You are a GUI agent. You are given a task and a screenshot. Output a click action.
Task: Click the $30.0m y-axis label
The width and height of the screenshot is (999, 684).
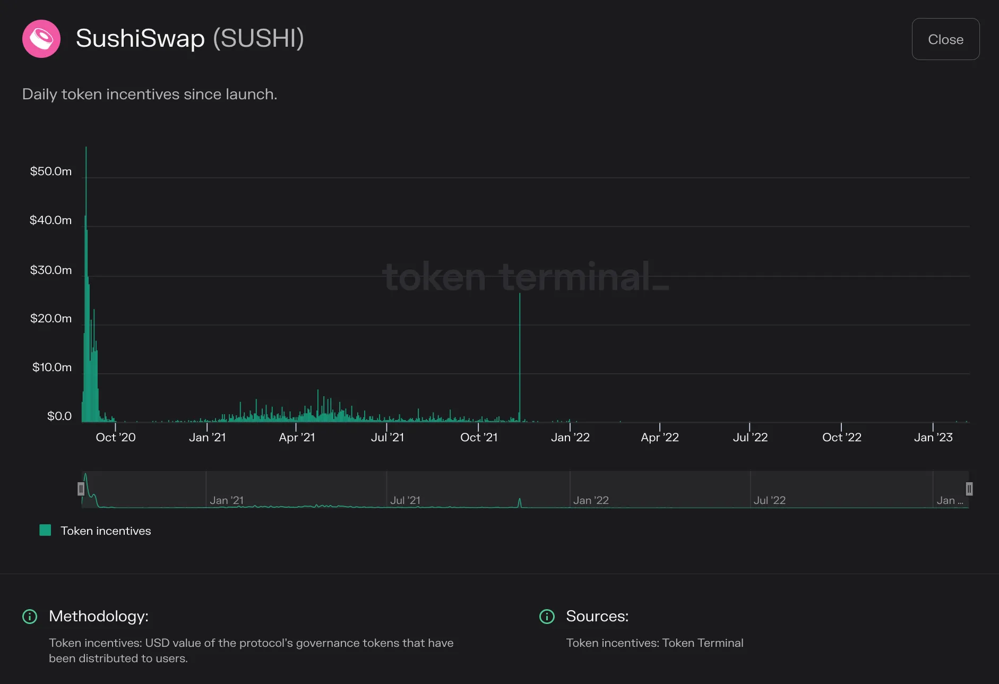pos(50,270)
